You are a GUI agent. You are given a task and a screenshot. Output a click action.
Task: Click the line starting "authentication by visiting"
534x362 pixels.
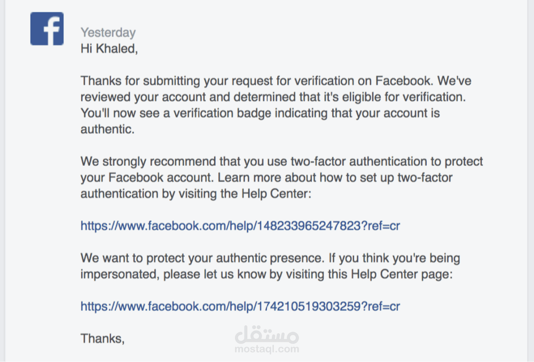pyautogui.click(x=195, y=194)
